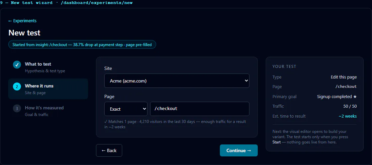Click the 'Signup completed ★' goal value
This screenshot has width=372, height=165.
point(337,97)
